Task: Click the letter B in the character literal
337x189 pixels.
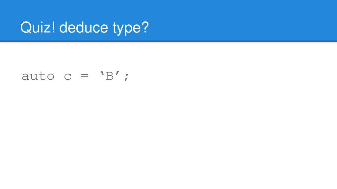Action: tap(110, 76)
